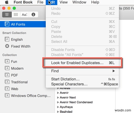Switch to custom text preview mode
Screen dimensions: 134x113
pos(25,14)
